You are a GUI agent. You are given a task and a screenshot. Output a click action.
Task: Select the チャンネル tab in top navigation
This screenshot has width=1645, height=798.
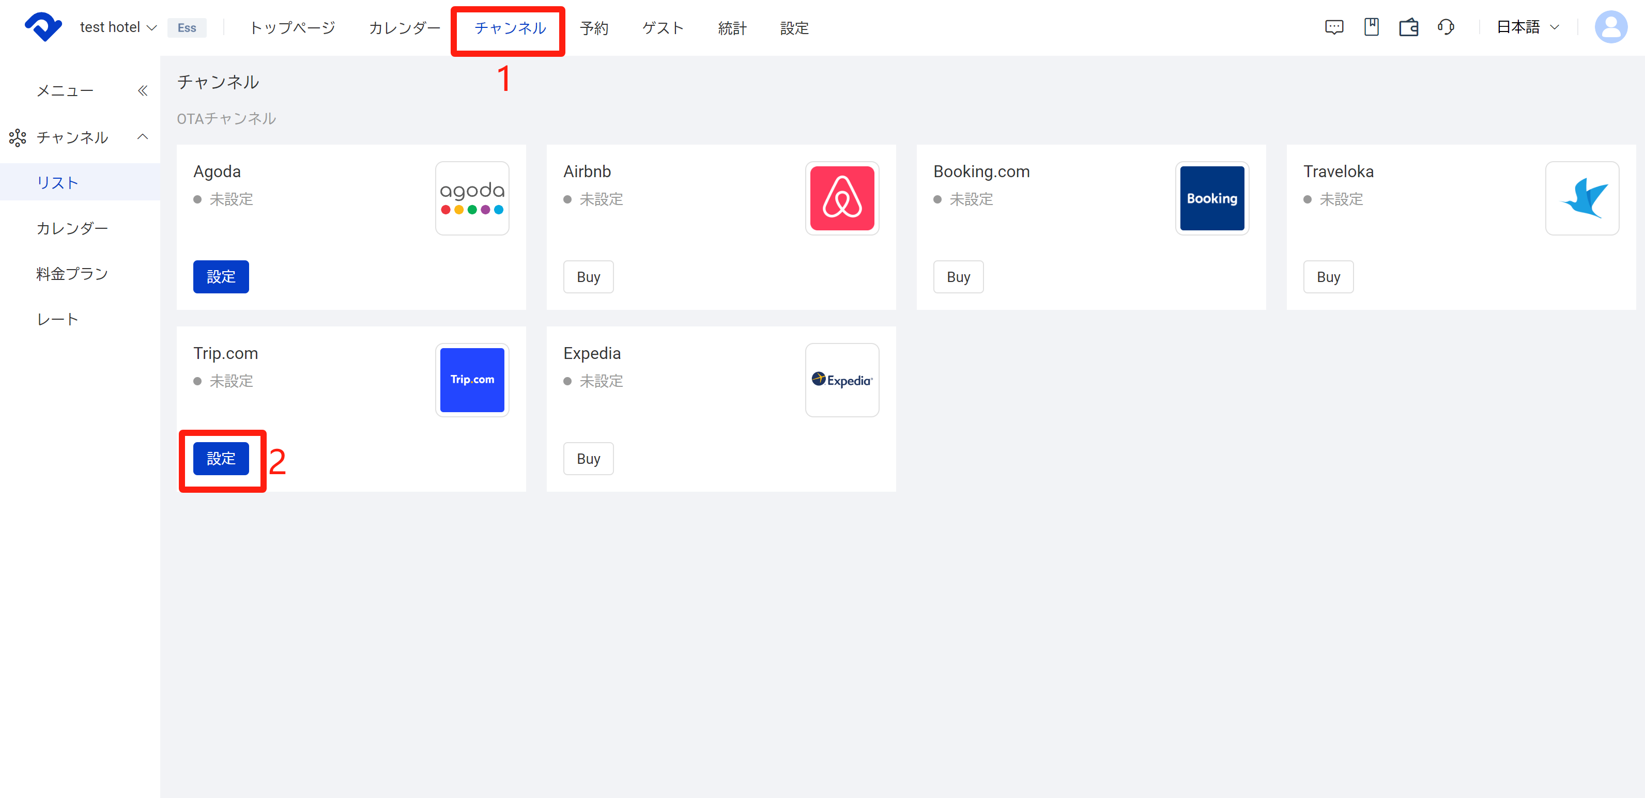pos(510,27)
